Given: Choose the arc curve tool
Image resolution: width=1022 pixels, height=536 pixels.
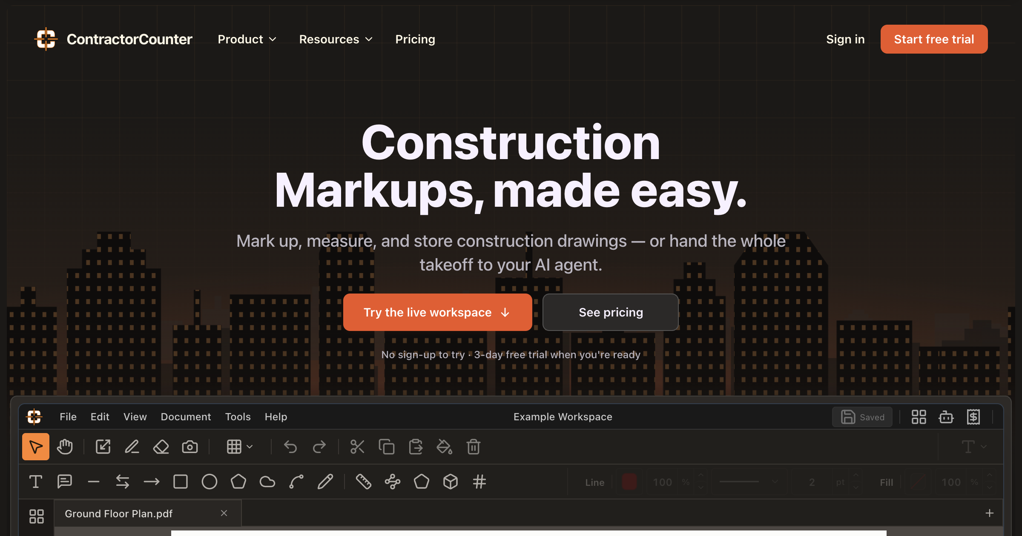Looking at the screenshot, I should [296, 482].
